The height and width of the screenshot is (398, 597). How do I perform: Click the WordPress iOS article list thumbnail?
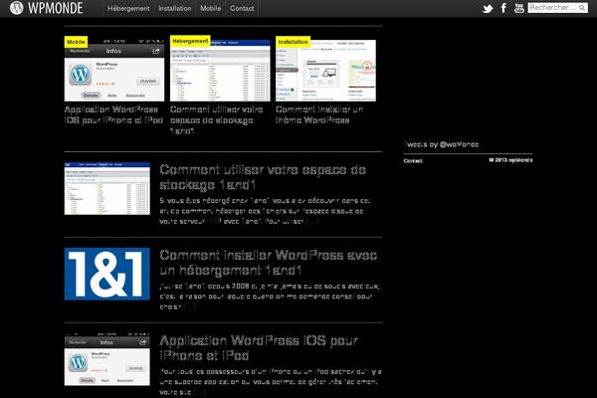[x=107, y=359]
